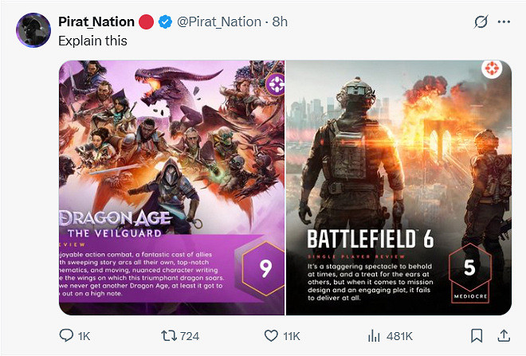526x356 pixels.
Task: Click the 724 reposts count
Action: 189,336
